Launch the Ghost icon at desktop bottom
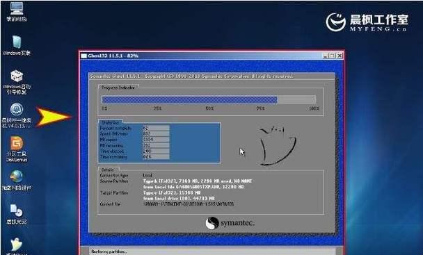 pos(17,245)
